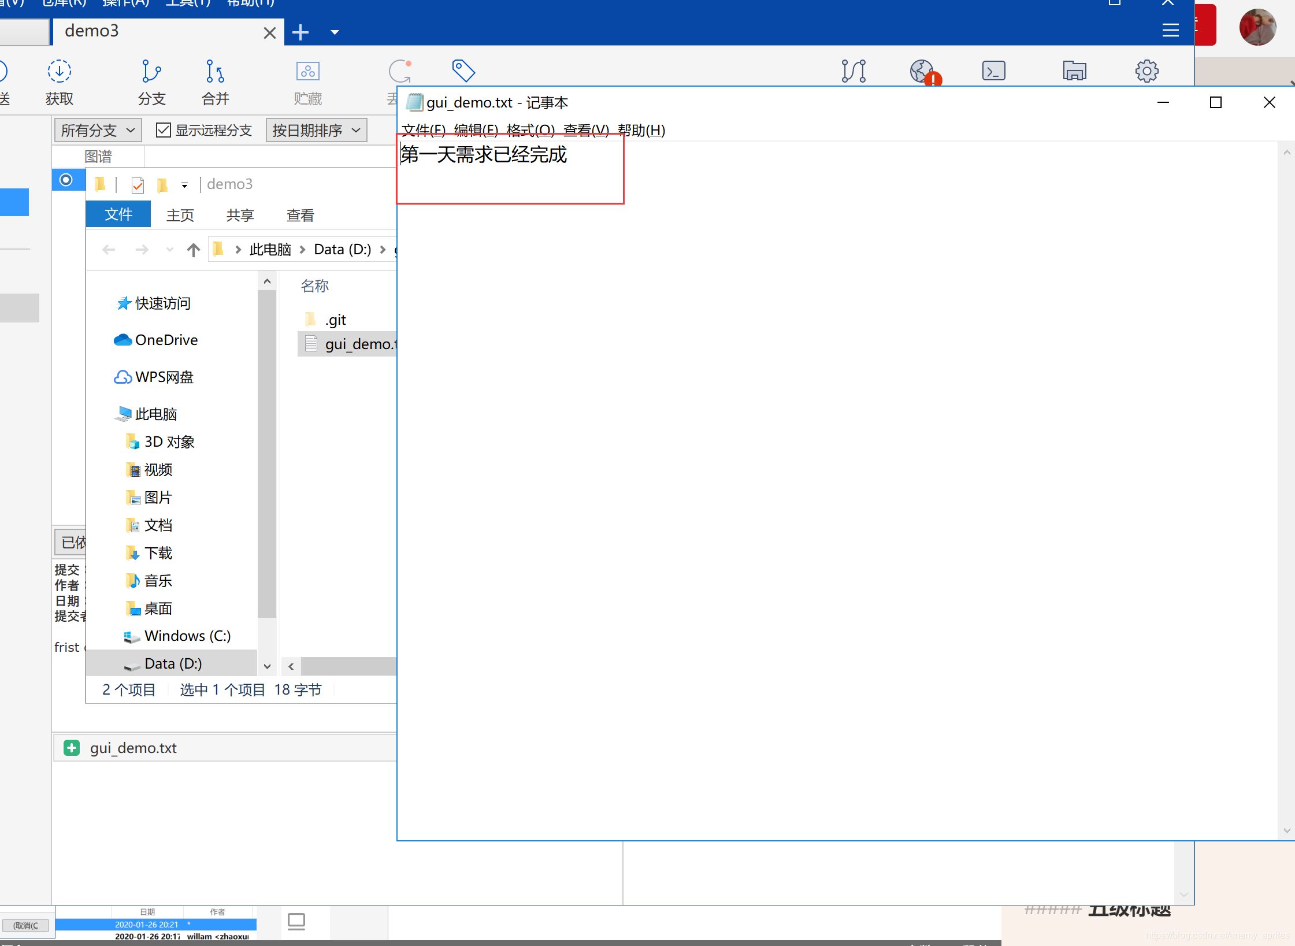1295x946 pixels.
Task: Click the Tag icon in the toolbar
Action: [x=463, y=71]
